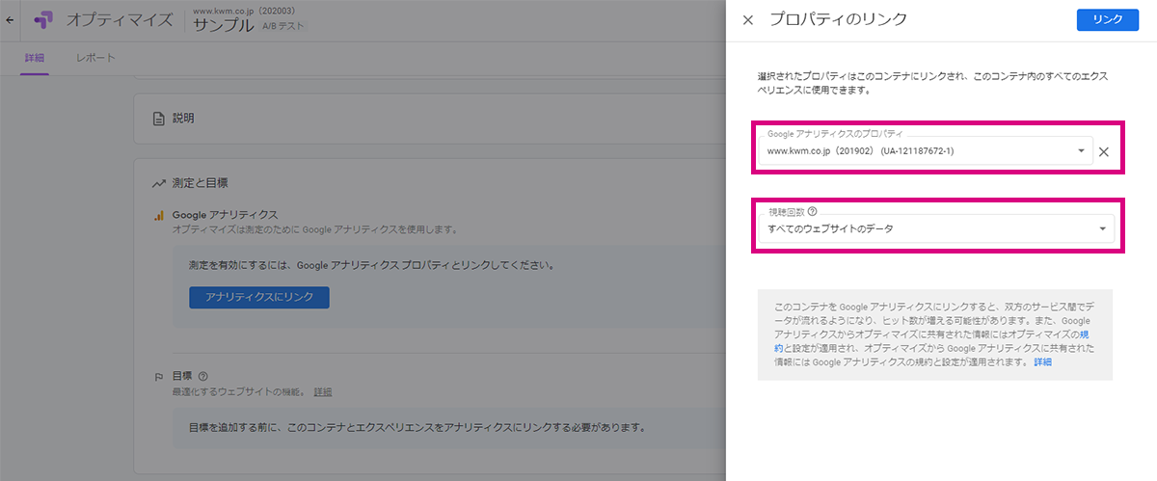The width and height of the screenshot is (1157, 481).
Task: Switch to the 詳細 tab
Action: 35,58
